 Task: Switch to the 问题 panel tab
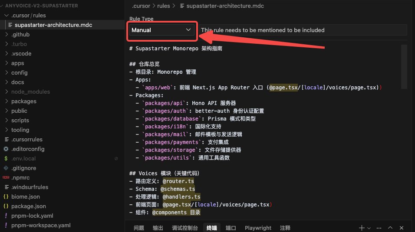(x=138, y=228)
